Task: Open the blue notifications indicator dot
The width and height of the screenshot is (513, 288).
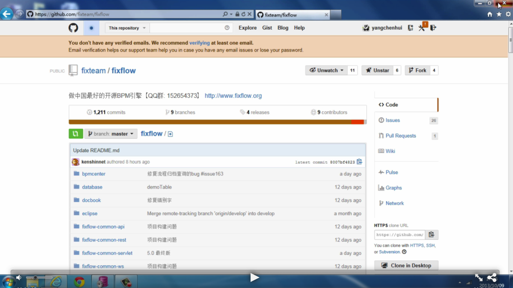Action: 91,28
